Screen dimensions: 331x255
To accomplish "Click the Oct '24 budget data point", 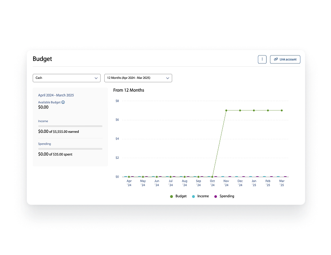I will (x=212, y=177).
